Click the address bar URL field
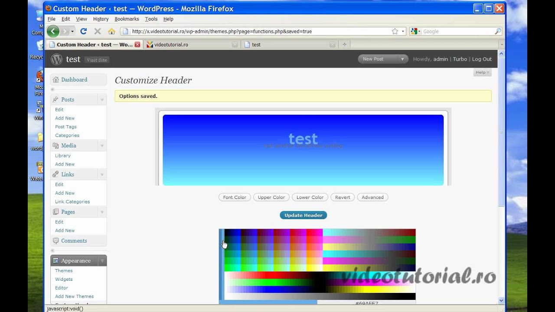Screen dimensions: 555x312 [x=260, y=31]
